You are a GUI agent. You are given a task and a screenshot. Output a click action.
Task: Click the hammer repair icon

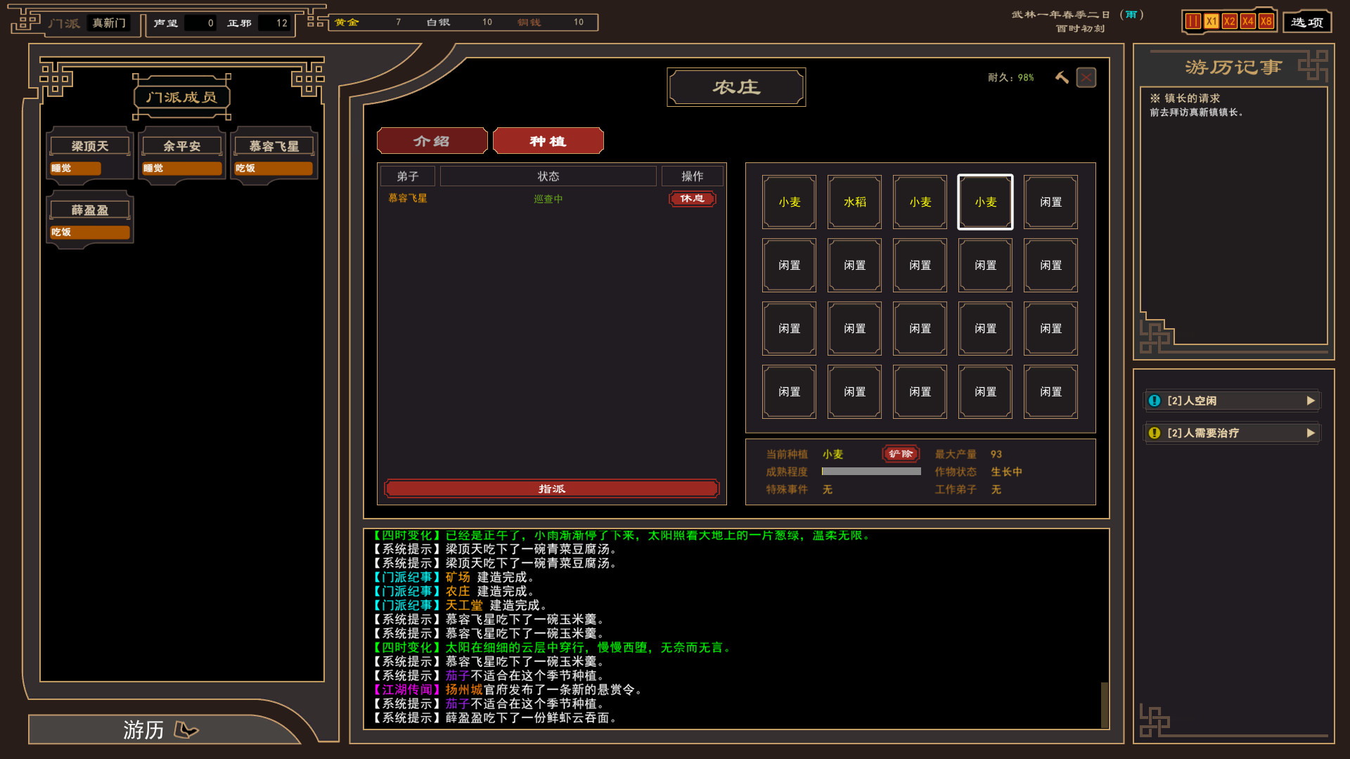coord(1062,77)
